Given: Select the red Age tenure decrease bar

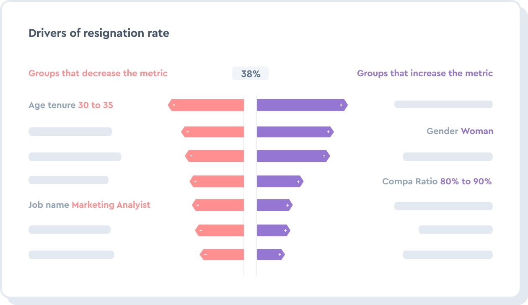Looking at the screenshot, I should click(x=210, y=105).
